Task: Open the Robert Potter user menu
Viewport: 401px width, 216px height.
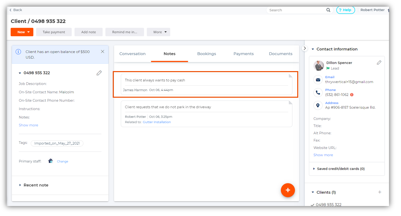Action: [373, 10]
